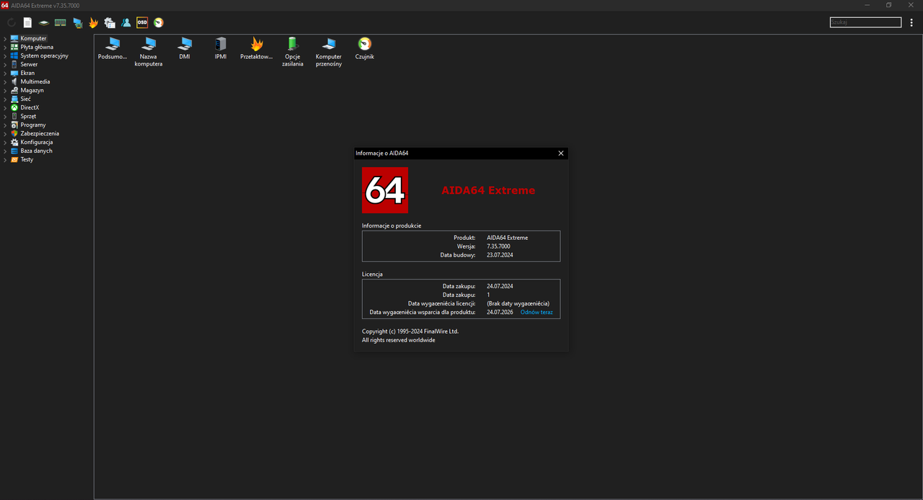Select Multimedia in the tree

35,81
